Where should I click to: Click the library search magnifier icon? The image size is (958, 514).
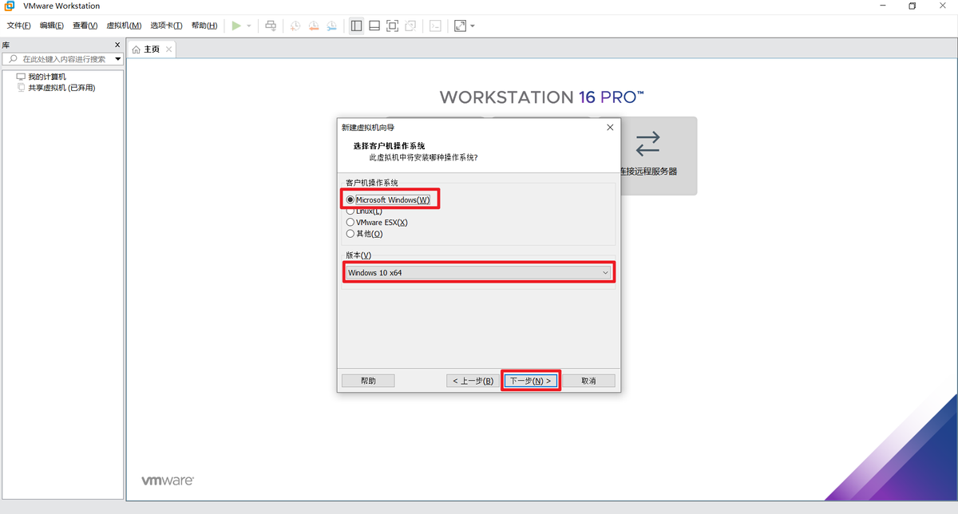pos(12,59)
